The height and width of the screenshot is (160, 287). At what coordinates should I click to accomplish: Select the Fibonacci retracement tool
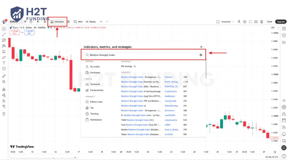(x=4, y=40)
